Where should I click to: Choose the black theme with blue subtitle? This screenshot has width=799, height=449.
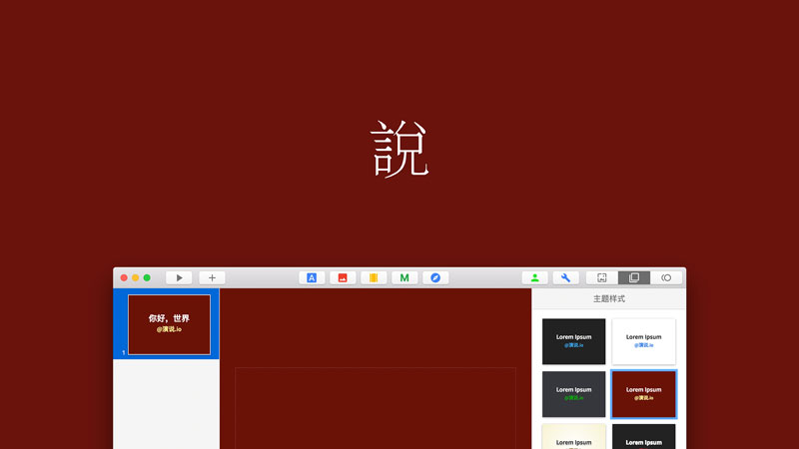(573, 341)
